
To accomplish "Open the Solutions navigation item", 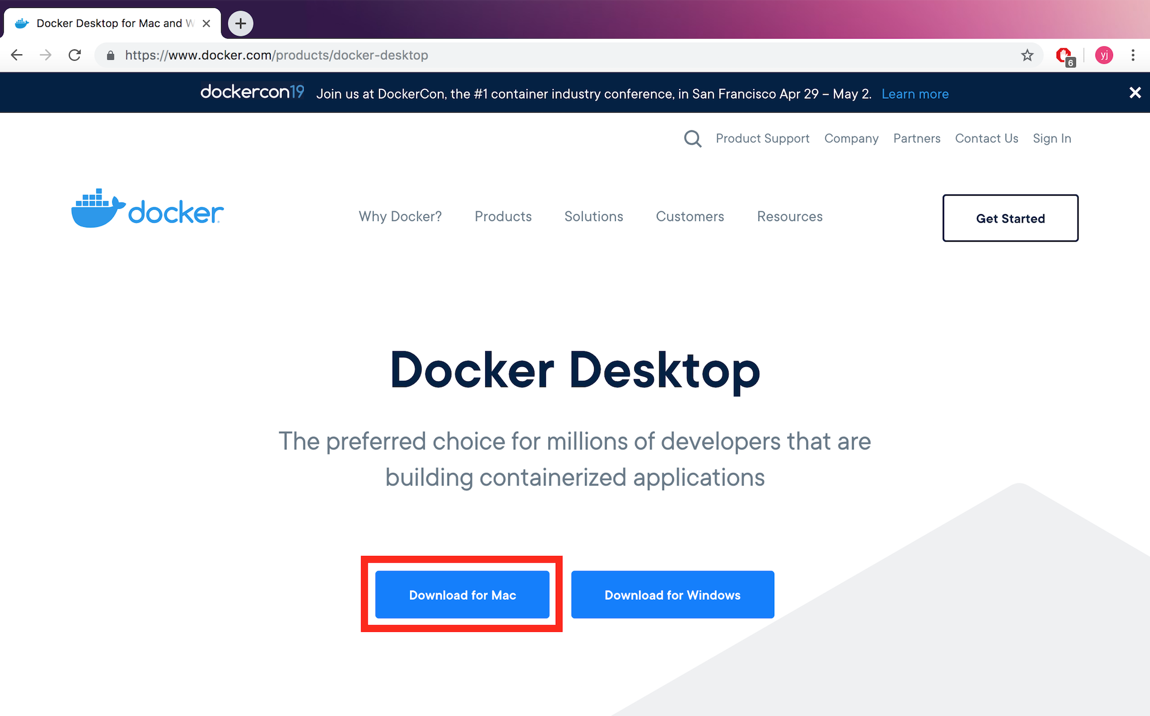I will (594, 216).
